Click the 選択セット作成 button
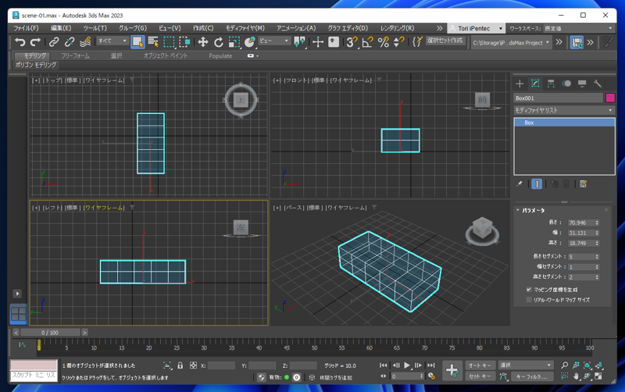 coord(445,41)
